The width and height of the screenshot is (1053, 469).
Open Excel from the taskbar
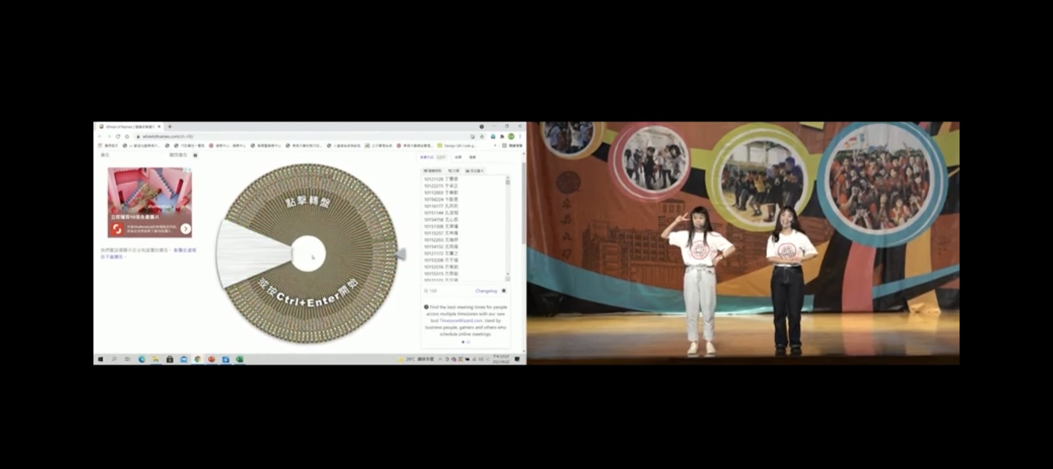tap(240, 359)
